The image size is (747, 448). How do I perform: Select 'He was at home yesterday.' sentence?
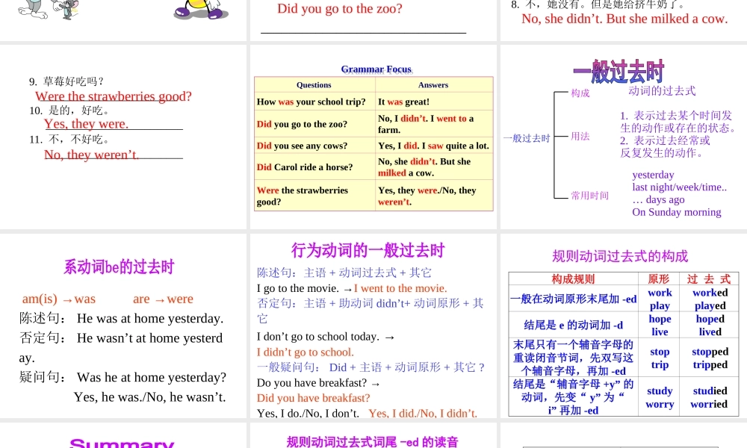coord(150,319)
